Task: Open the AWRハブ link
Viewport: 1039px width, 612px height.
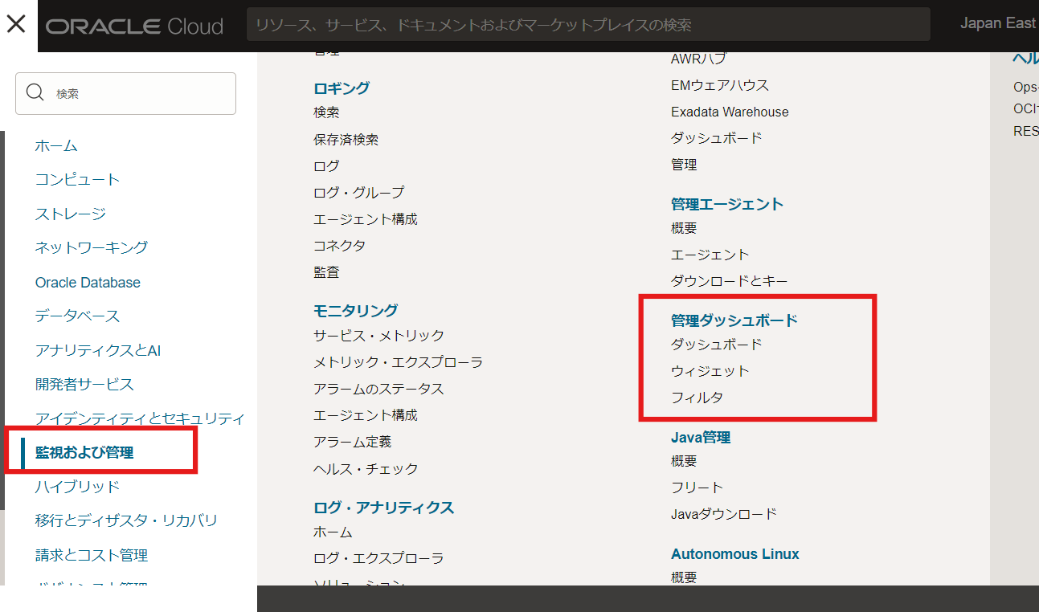Action: pos(698,59)
